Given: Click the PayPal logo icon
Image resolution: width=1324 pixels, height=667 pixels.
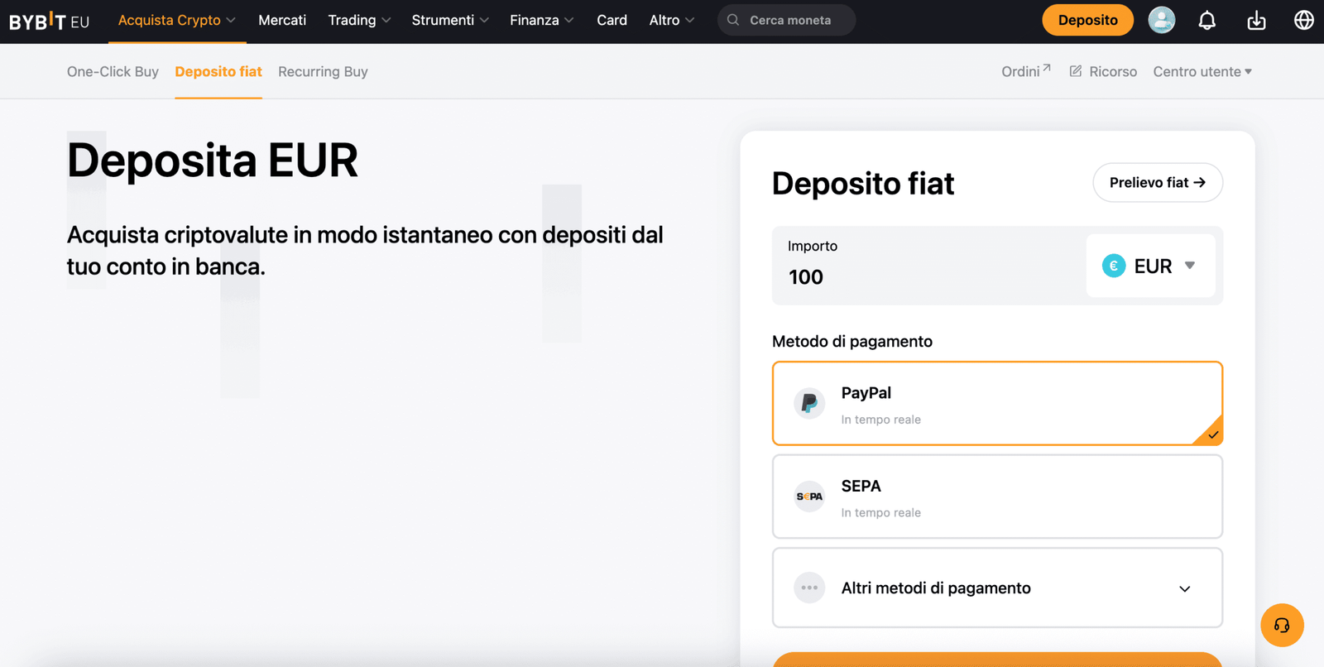Looking at the screenshot, I should tap(809, 403).
